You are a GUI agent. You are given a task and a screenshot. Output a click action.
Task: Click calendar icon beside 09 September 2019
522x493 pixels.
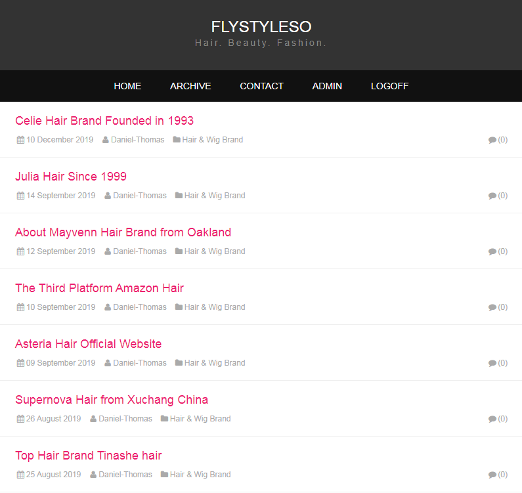pyautogui.click(x=20, y=363)
